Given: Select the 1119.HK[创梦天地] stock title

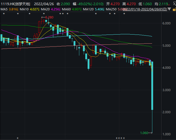Looking at the screenshot, I should coord(15,4).
